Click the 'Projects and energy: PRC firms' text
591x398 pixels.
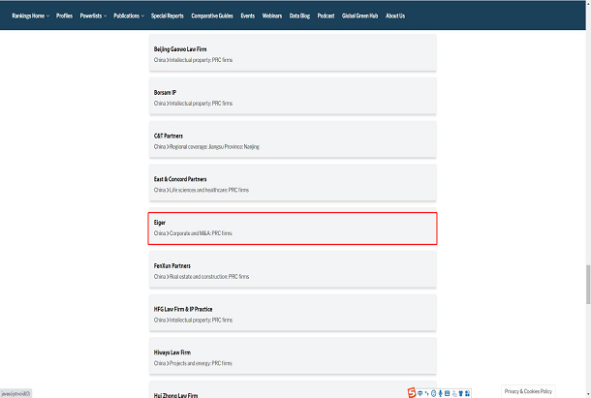click(201, 363)
